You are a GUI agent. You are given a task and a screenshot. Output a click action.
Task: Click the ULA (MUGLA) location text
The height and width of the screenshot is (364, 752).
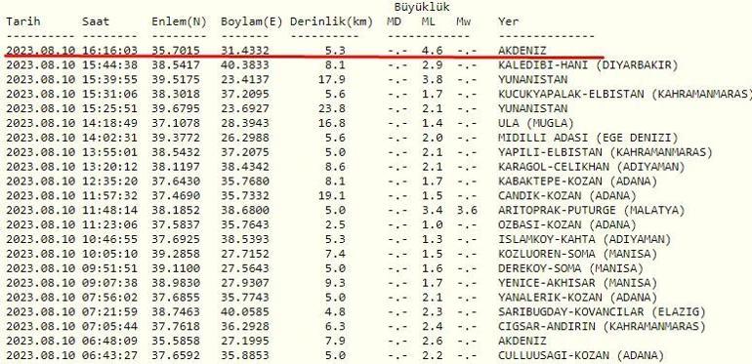click(x=536, y=123)
